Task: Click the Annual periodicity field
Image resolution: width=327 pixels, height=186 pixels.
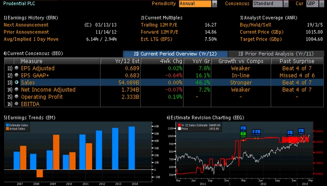Action: coord(195,4)
